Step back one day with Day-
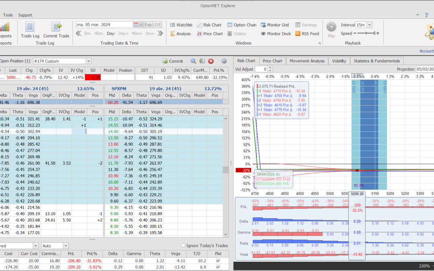The height and width of the screenshot is (271, 434). coord(111,34)
